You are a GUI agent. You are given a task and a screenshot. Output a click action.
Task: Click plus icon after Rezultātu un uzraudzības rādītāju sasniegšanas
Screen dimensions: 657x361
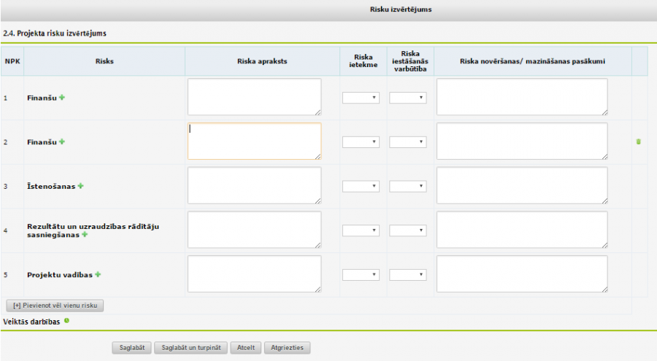[85, 235]
